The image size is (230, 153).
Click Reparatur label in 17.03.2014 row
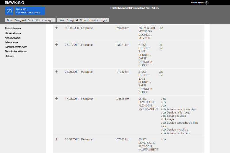pyautogui.click(x=87, y=99)
